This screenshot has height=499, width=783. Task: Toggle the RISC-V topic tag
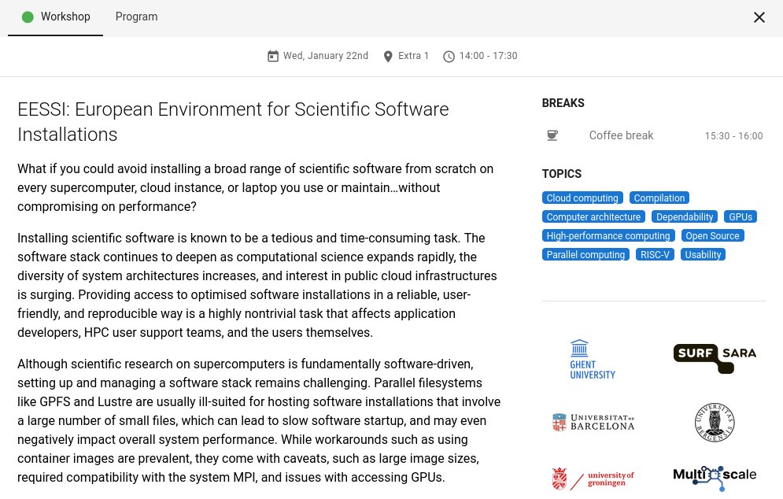tap(655, 254)
